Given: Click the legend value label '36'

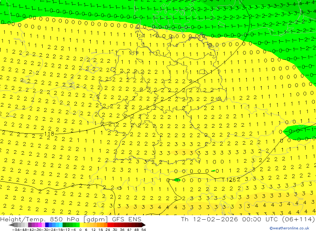Looking at the screenshot, I should pyautogui.click(x=122, y=229).
